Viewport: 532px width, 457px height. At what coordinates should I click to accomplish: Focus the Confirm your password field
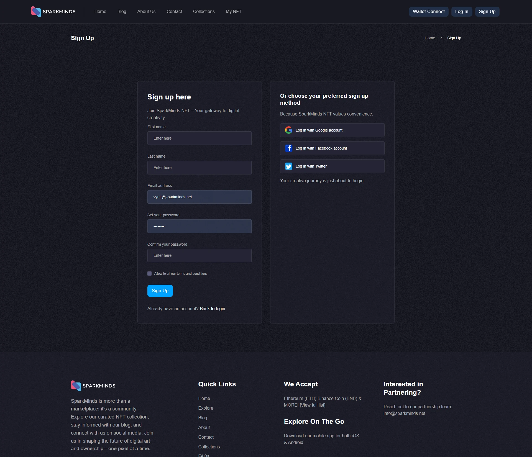tap(199, 255)
